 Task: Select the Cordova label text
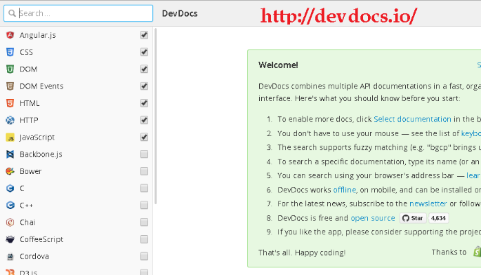pos(34,256)
